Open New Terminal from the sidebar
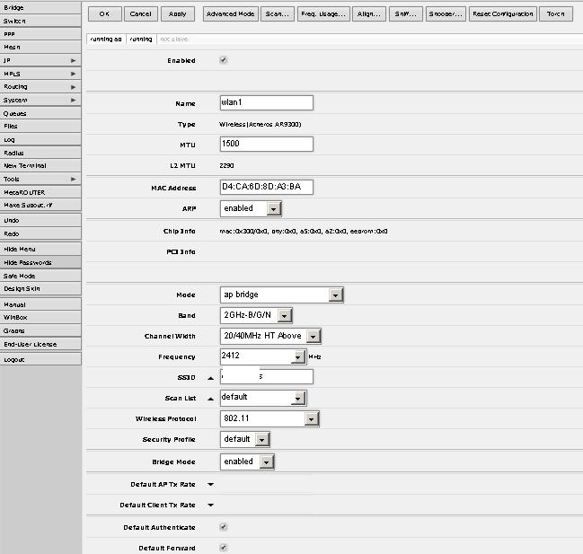The image size is (583, 554). coord(25,166)
